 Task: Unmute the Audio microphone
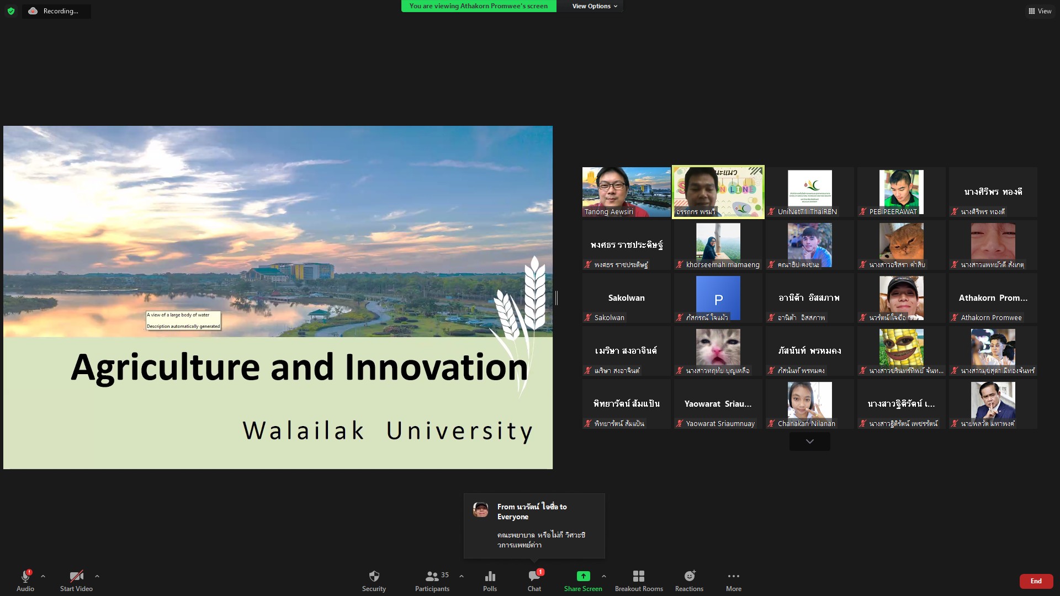click(25, 577)
